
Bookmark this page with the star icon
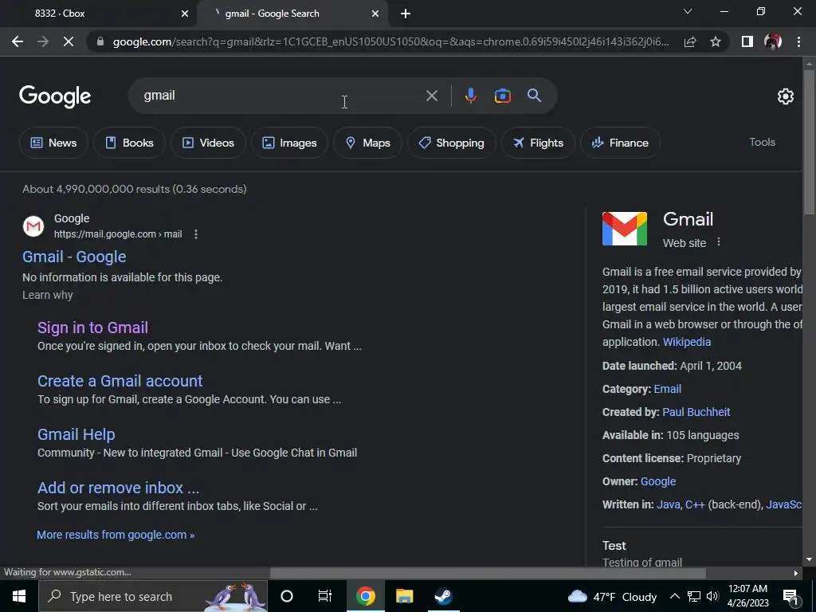716,41
